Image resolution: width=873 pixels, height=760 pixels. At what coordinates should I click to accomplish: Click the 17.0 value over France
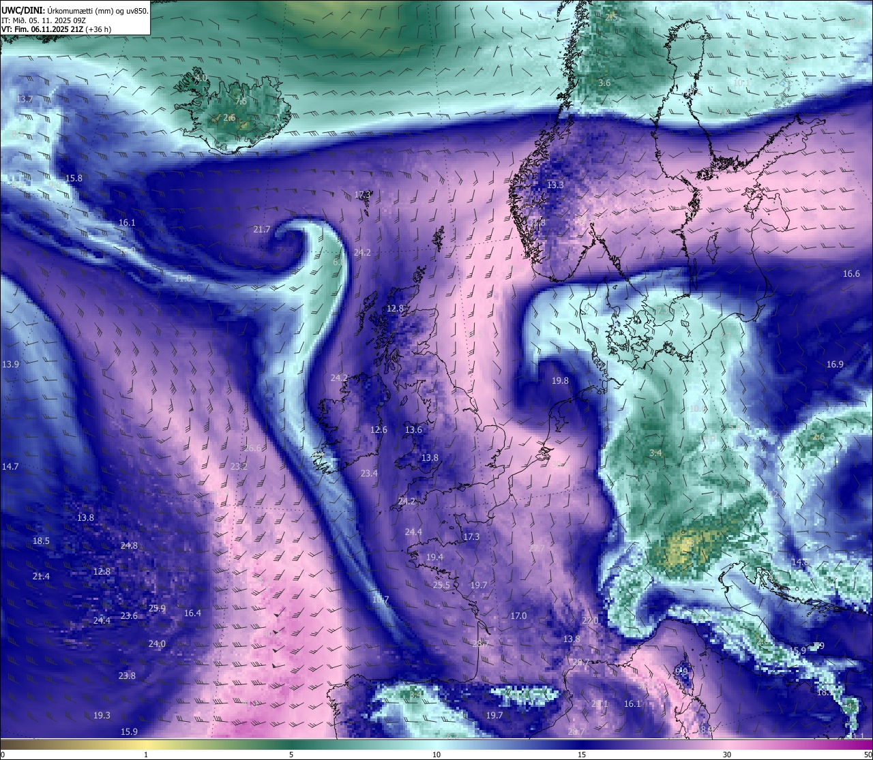pyautogui.click(x=518, y=615)
